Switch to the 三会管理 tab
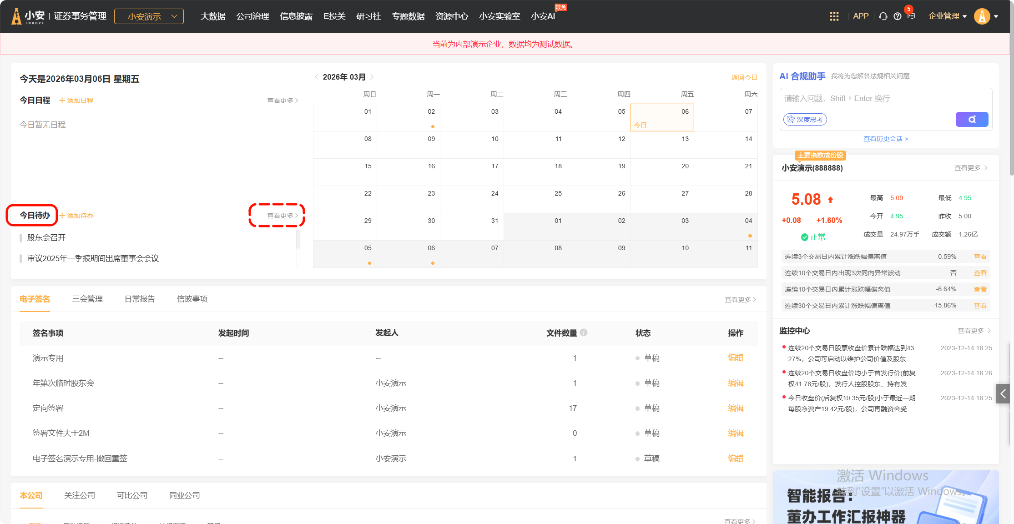The image size is (1014, 524). (x=87, y=299)
